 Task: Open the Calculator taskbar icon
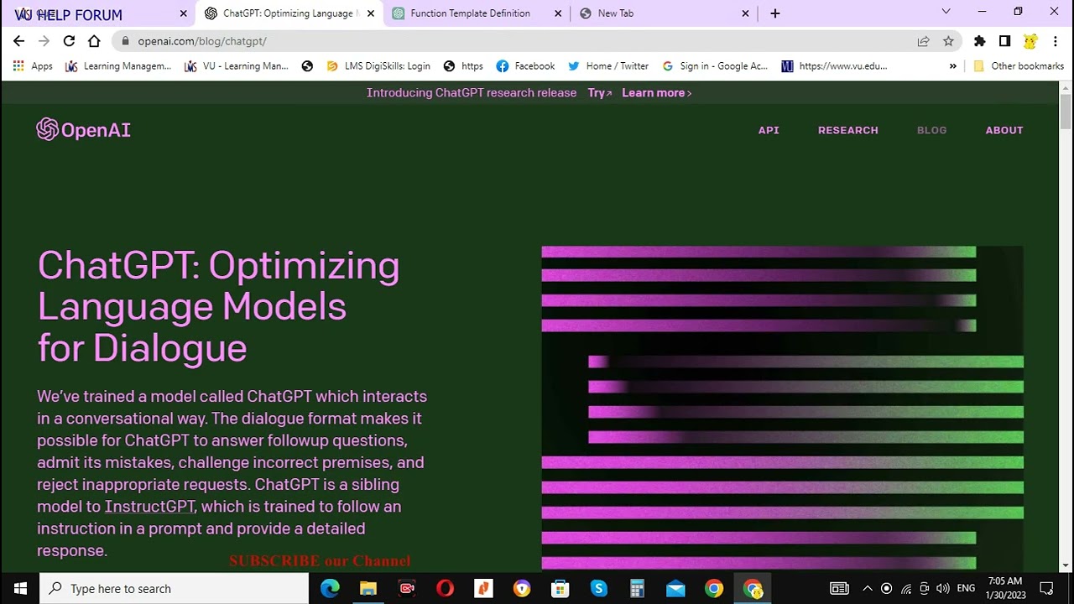637,588
